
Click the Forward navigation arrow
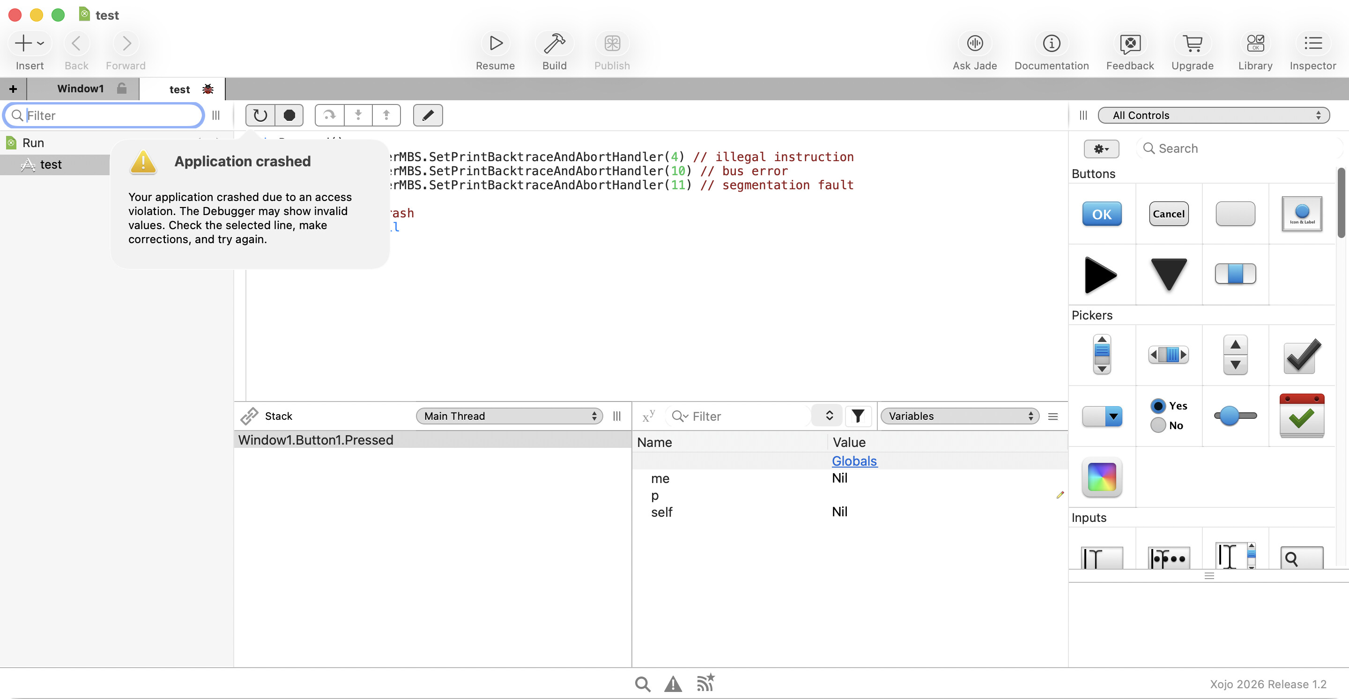[x=126, y=43]
